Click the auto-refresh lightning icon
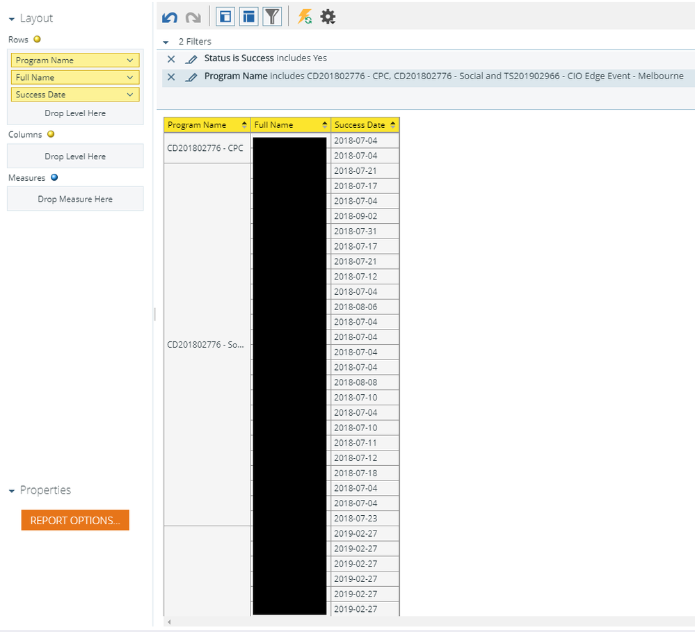This screenshot has width=695, height=632. click(x=305, y=17)
